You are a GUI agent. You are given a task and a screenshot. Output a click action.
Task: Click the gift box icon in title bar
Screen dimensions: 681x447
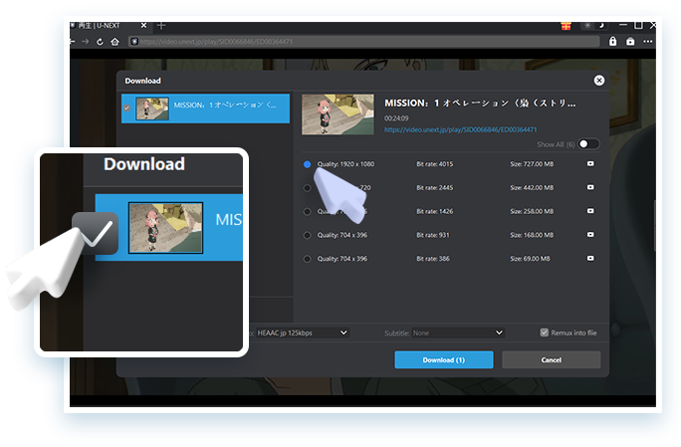(566, 26)
